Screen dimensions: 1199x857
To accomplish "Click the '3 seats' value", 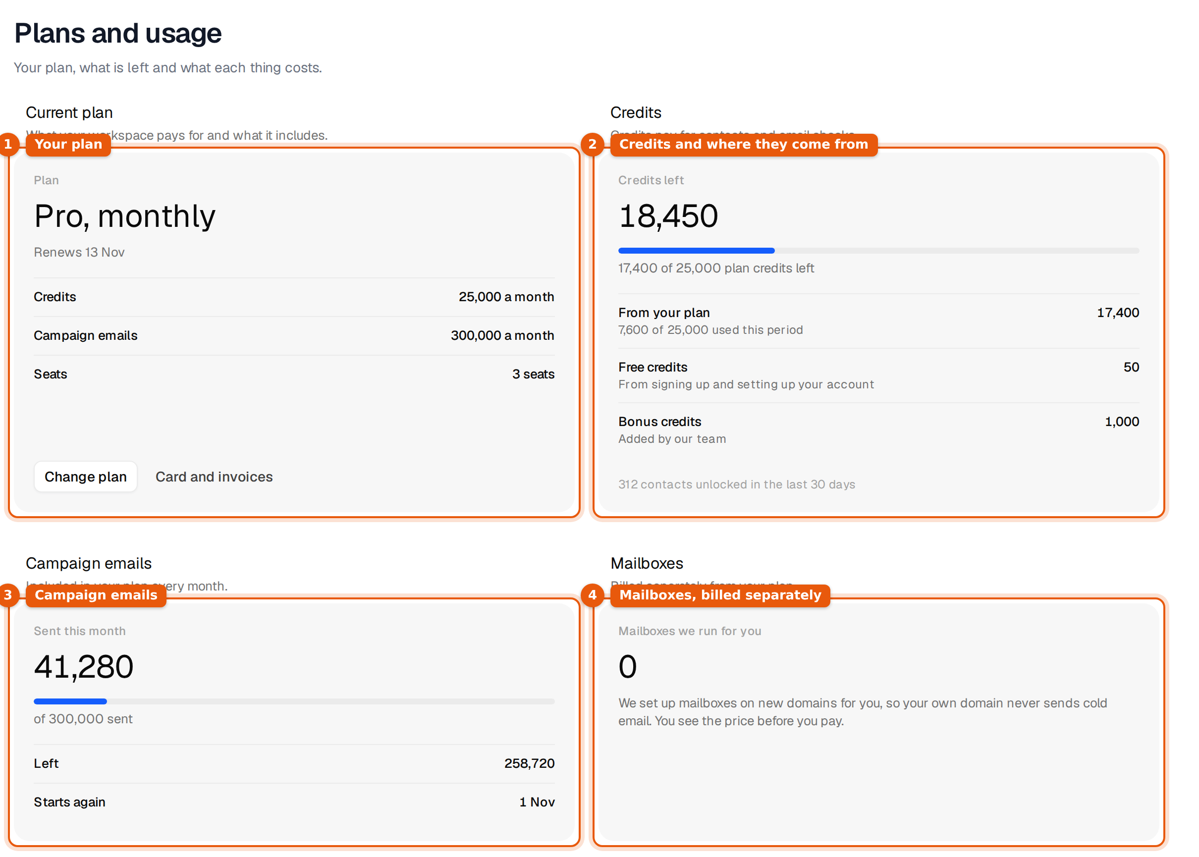I will pos(533,374).
